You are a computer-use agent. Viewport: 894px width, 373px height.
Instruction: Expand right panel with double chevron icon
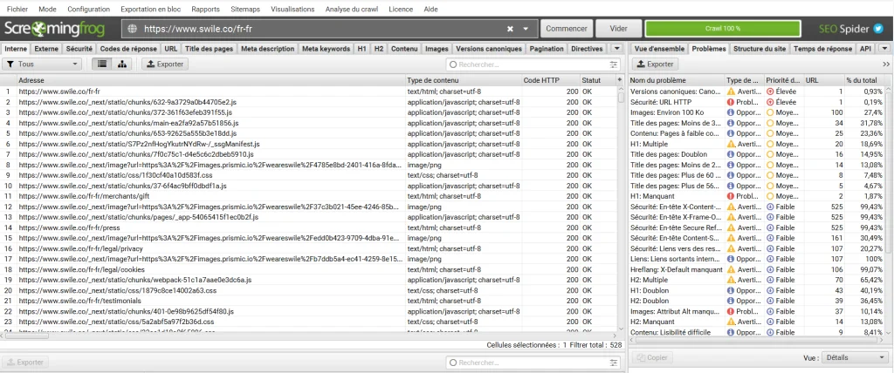pos(885,64)
